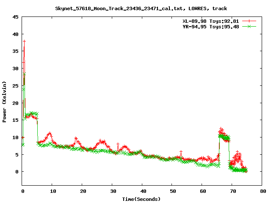Click the x-axis tick label 50

point(173,191)
